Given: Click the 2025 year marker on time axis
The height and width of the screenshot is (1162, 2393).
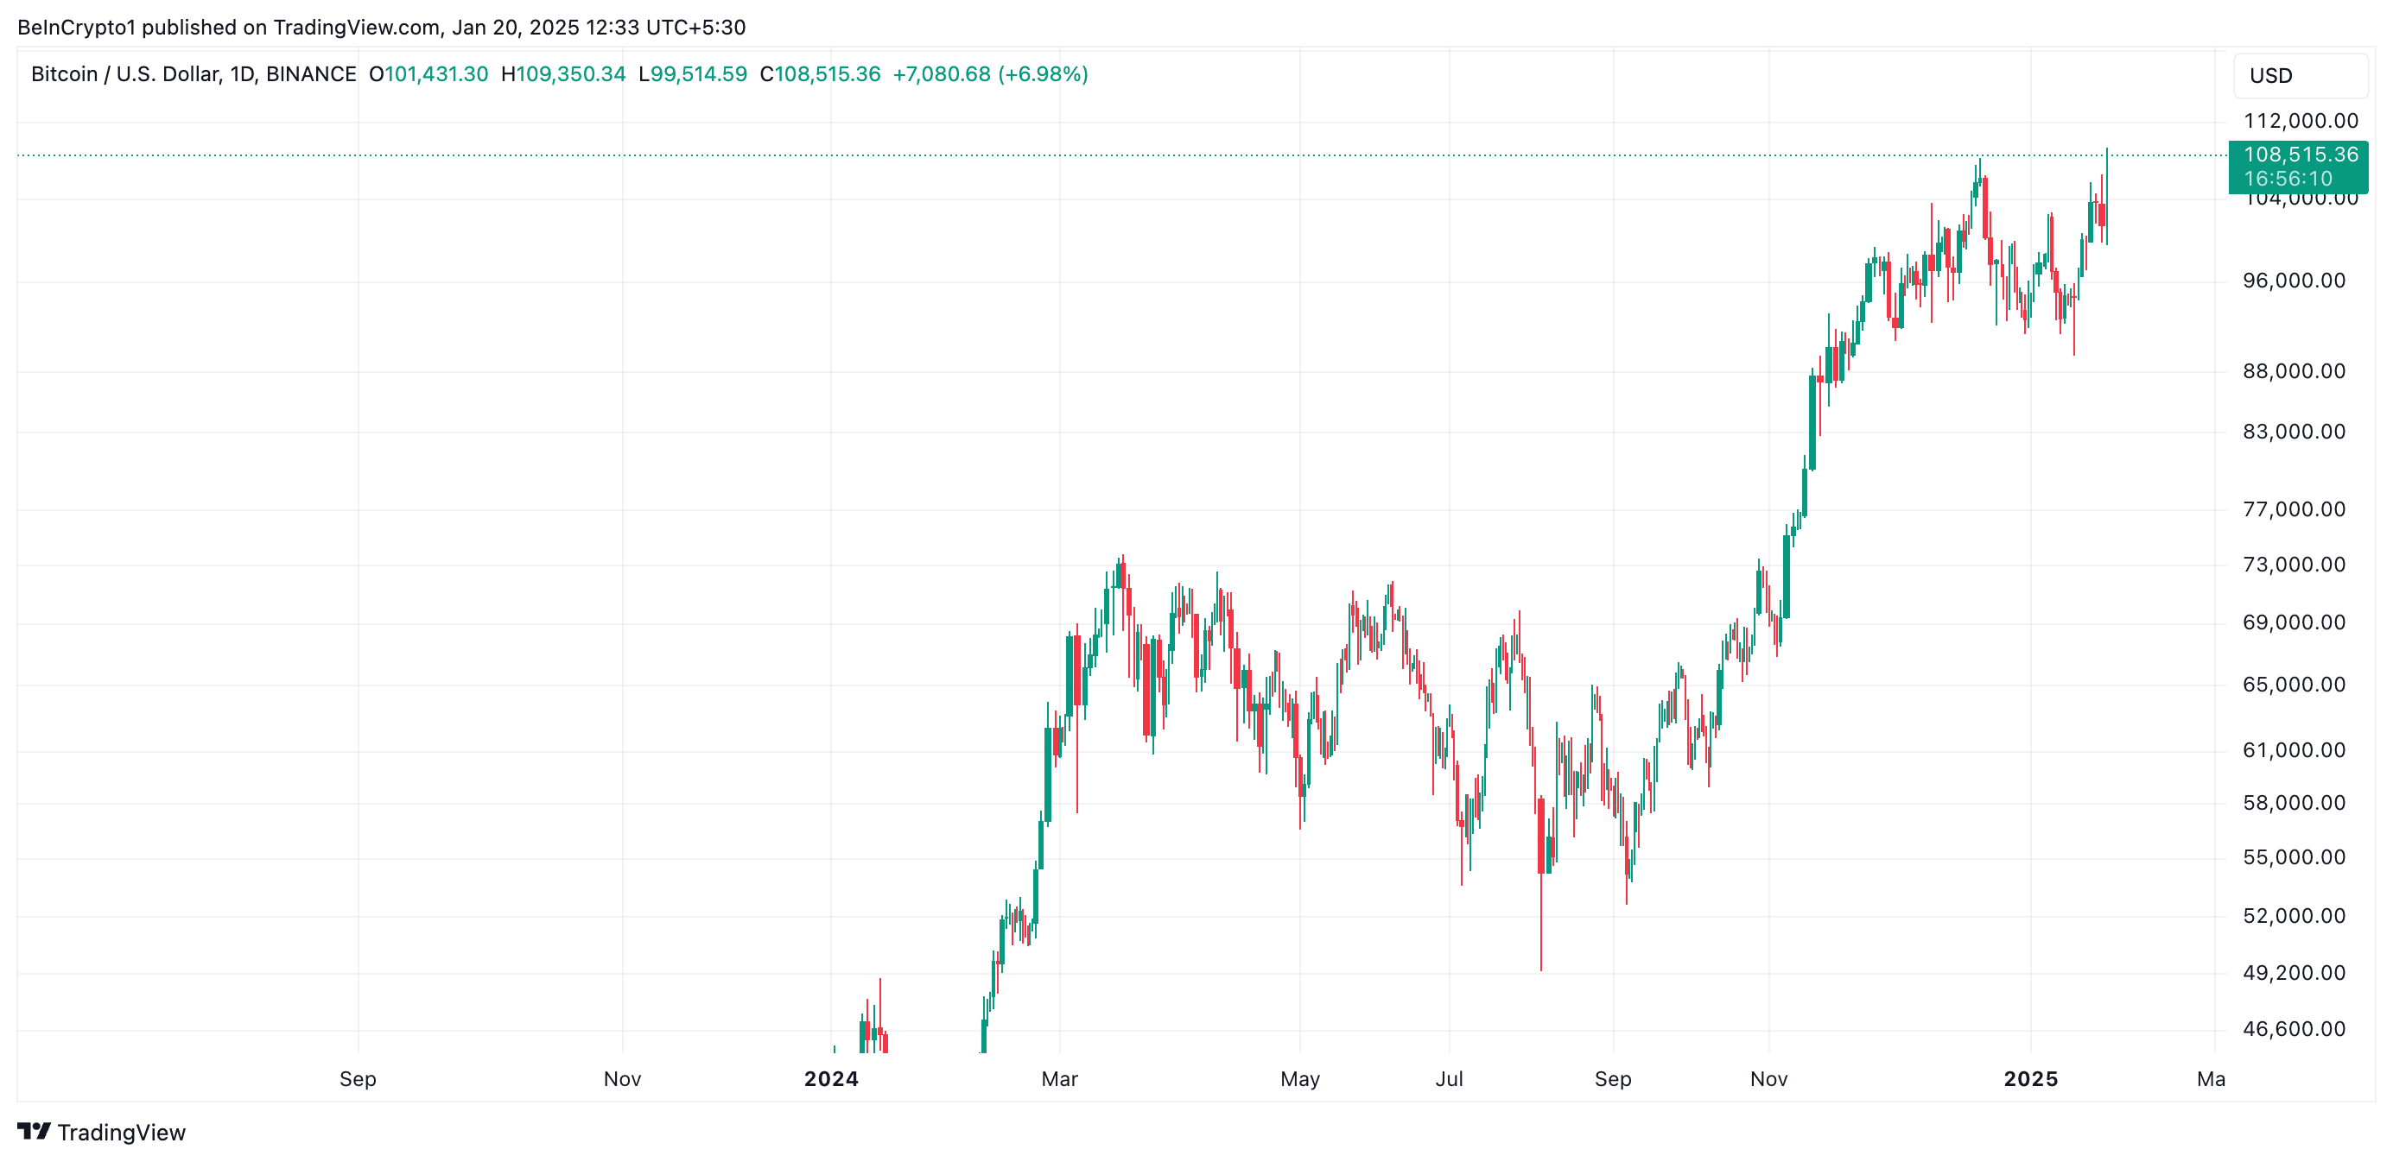Looking at the screenshot, I should [x=2031, y=1078].
